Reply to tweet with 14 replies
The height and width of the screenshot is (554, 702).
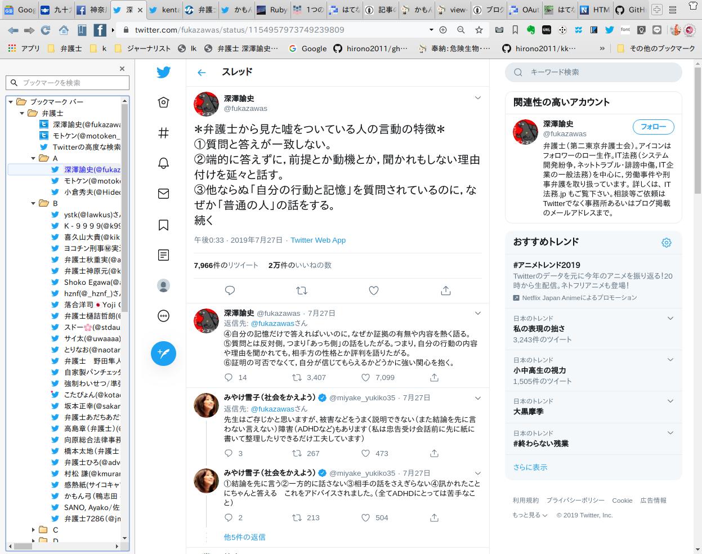pos(229,377)
